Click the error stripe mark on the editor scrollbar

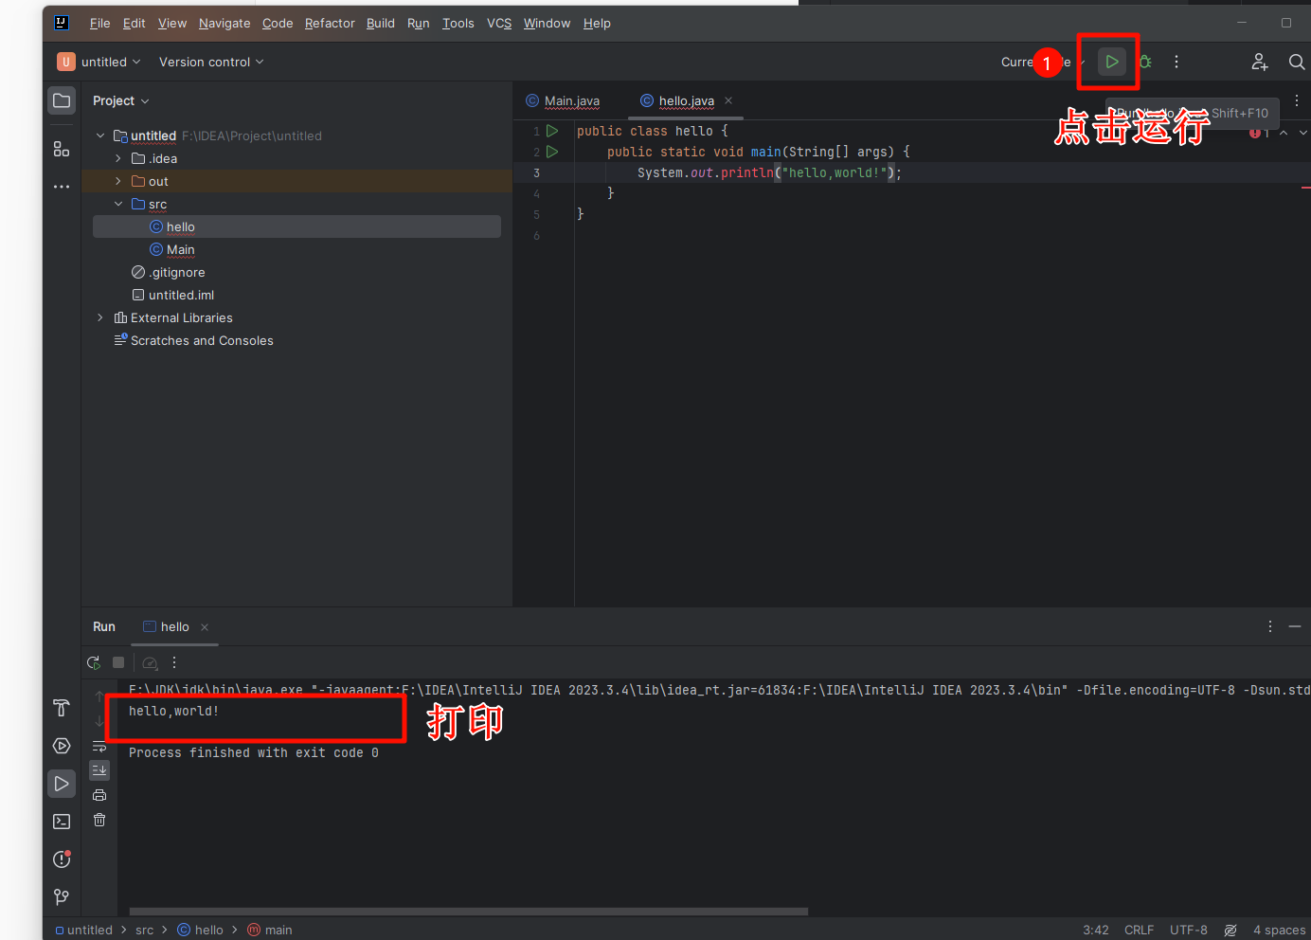[1305, 188]
